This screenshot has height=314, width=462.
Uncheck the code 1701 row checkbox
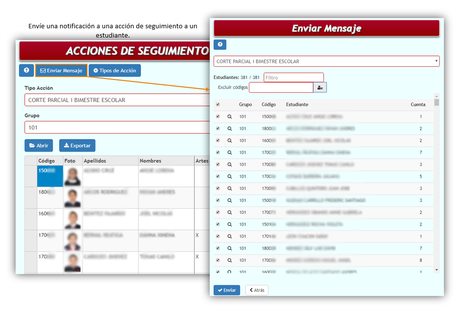point(218,236)
